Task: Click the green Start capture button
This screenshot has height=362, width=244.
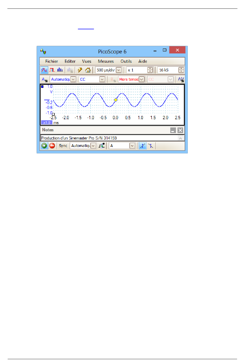Action: (x=44, y=146)
